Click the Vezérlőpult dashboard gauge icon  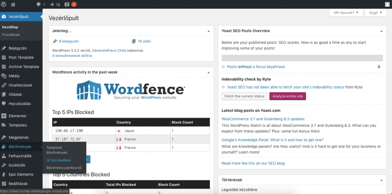click(x=4, y=17)
